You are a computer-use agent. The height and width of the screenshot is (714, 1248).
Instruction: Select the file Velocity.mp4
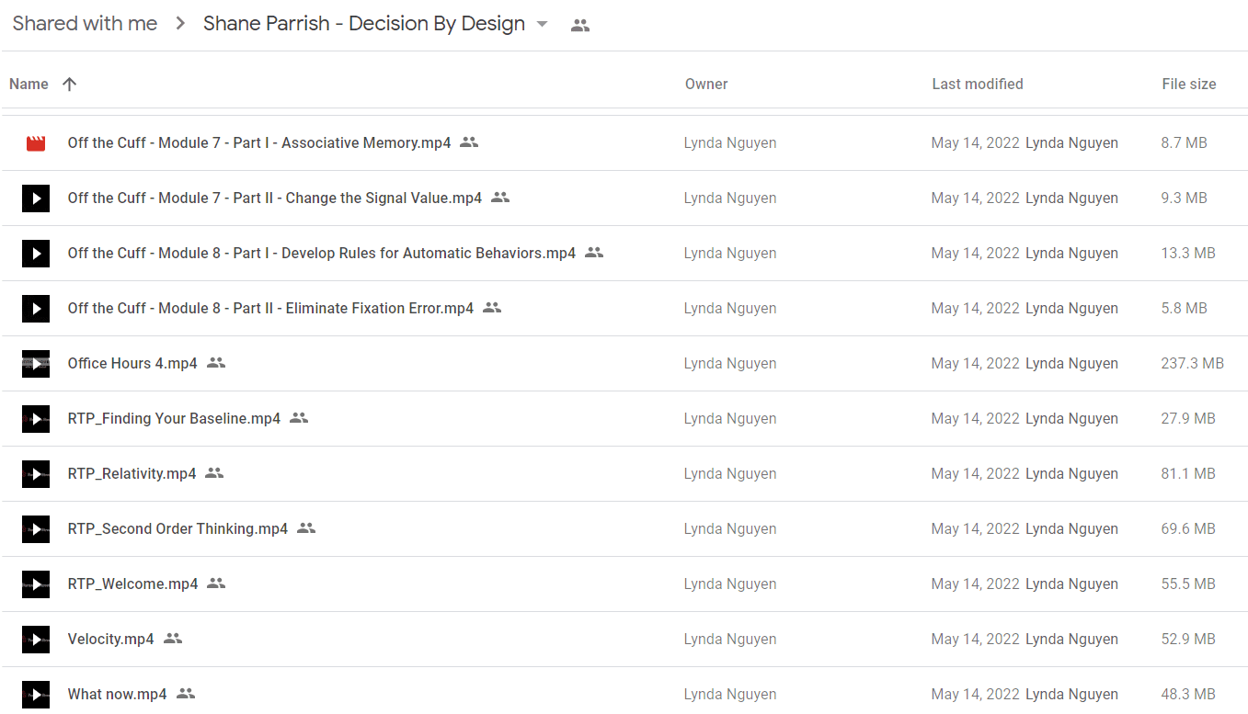[x=110, y=640]
